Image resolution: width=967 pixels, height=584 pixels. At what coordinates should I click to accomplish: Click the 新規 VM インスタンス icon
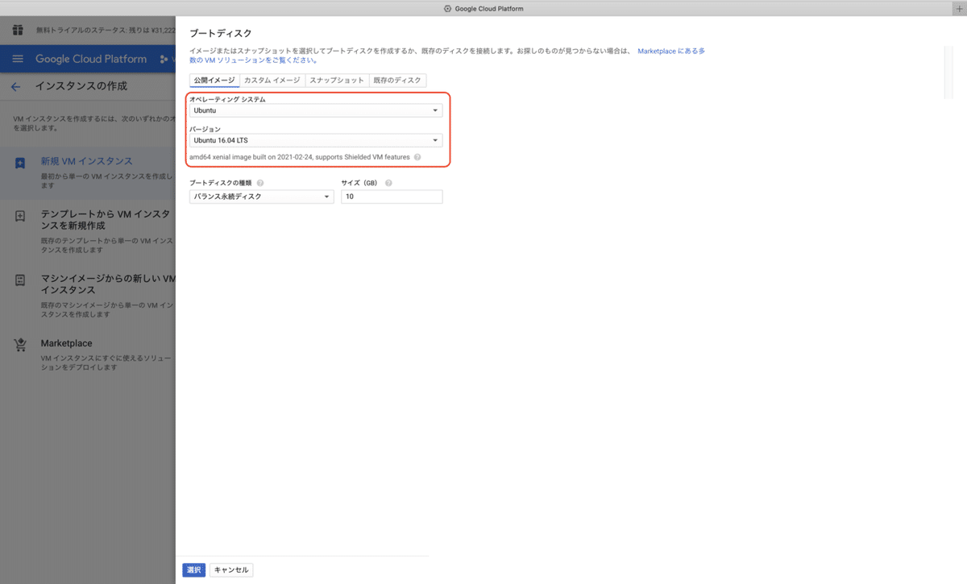pyautogui.click(x=20, y=163)
